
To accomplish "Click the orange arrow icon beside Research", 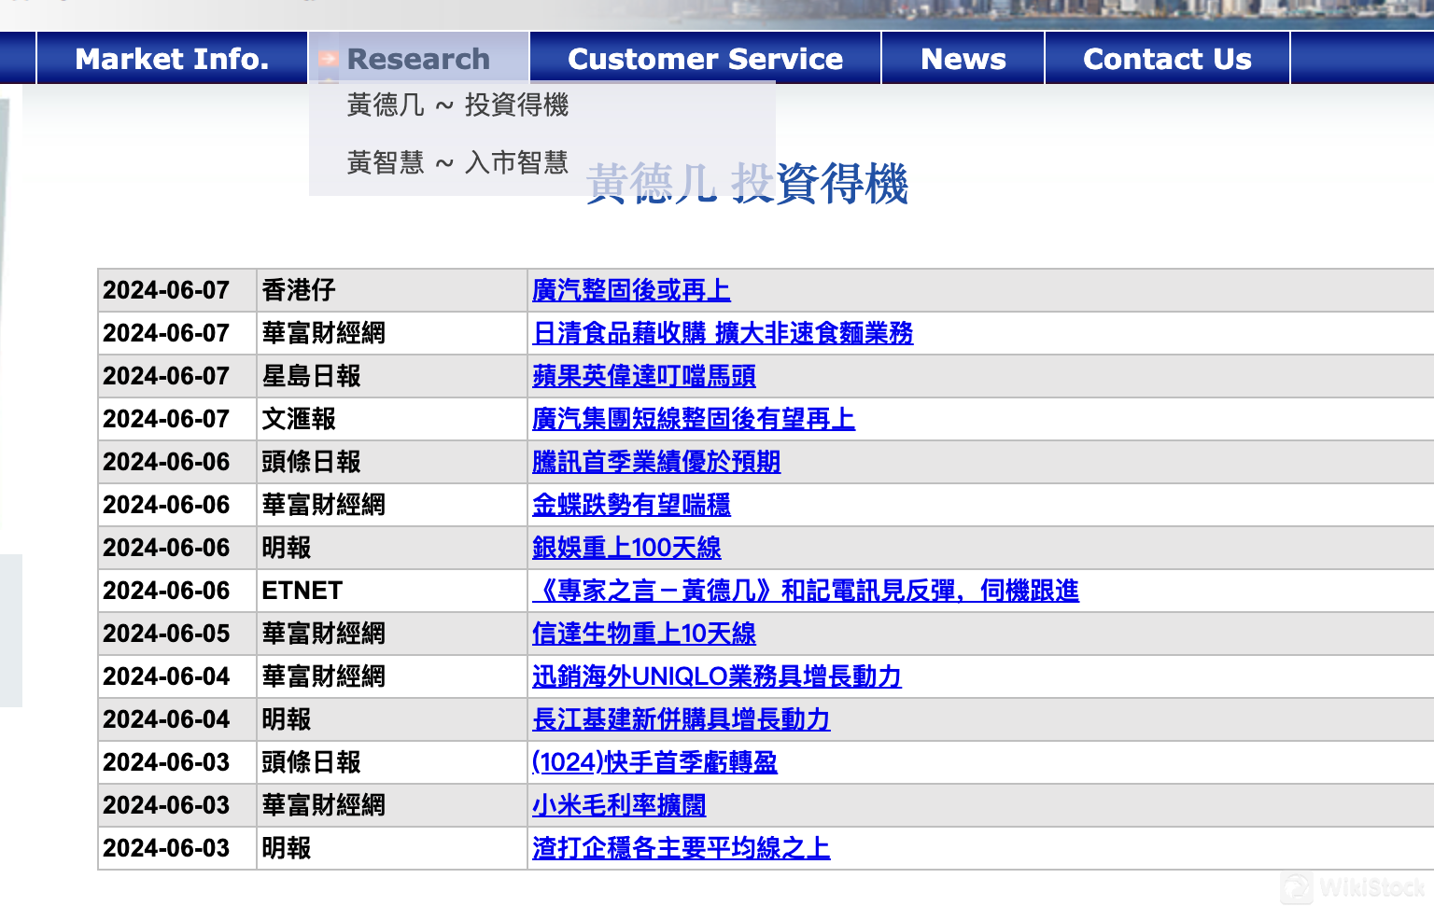I will (328, 60).
